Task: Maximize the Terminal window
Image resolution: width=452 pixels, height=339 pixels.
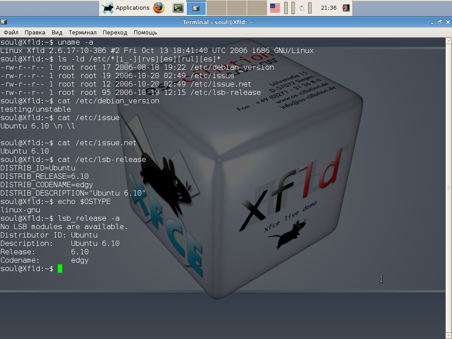Action: coord(440,22)
